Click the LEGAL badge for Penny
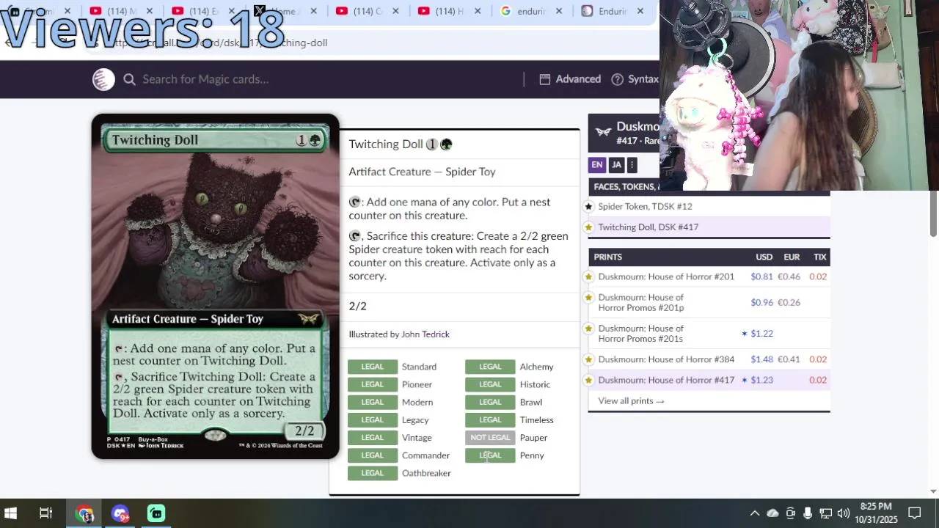This screenshot has width=939, height=528. 490,455
